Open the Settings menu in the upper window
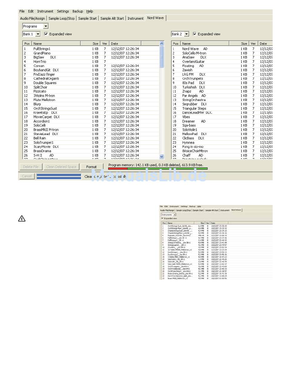Screen dimensions: 297x384 tap(63, 11)
